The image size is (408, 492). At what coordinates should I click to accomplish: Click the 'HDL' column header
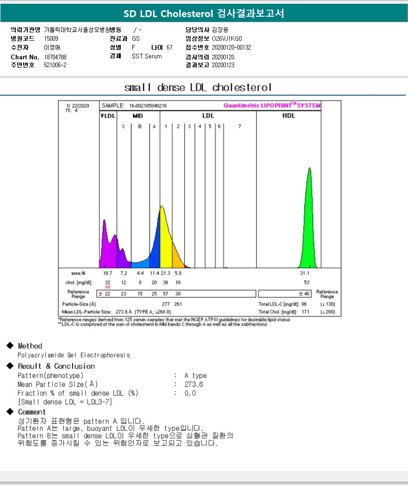tap(289, 116)
